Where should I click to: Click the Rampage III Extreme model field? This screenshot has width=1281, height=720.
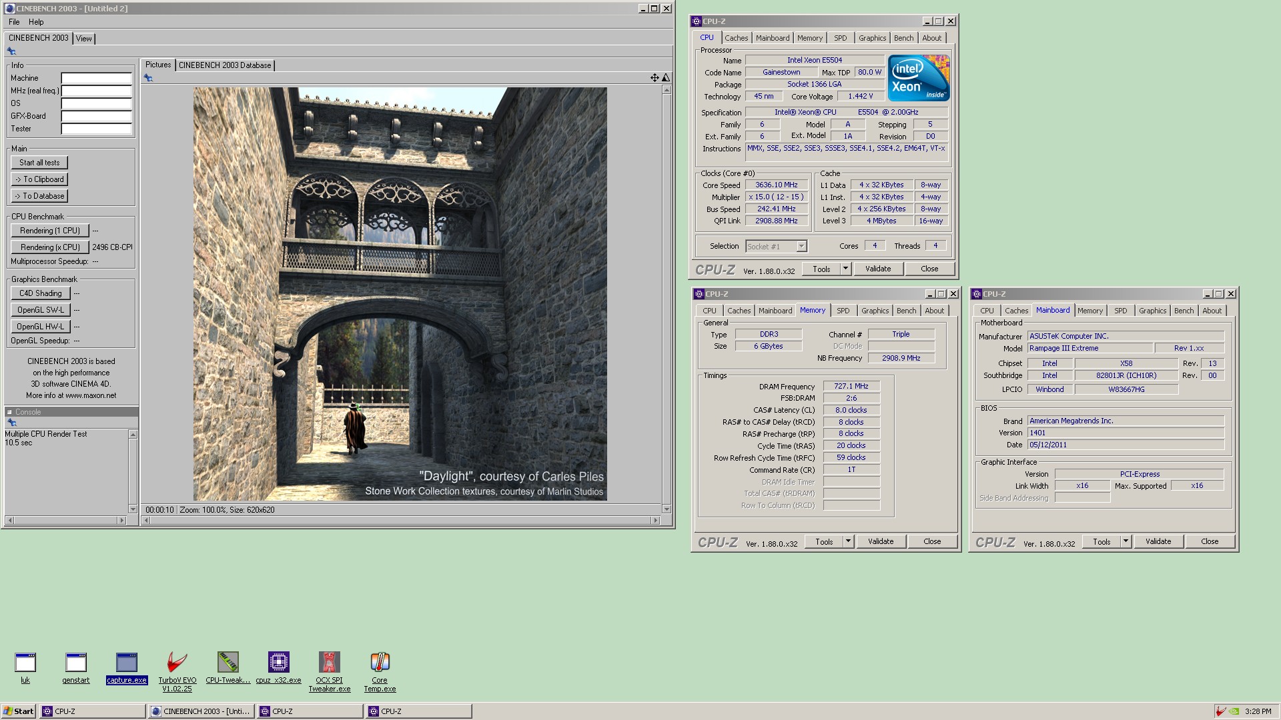[1090, 348]
